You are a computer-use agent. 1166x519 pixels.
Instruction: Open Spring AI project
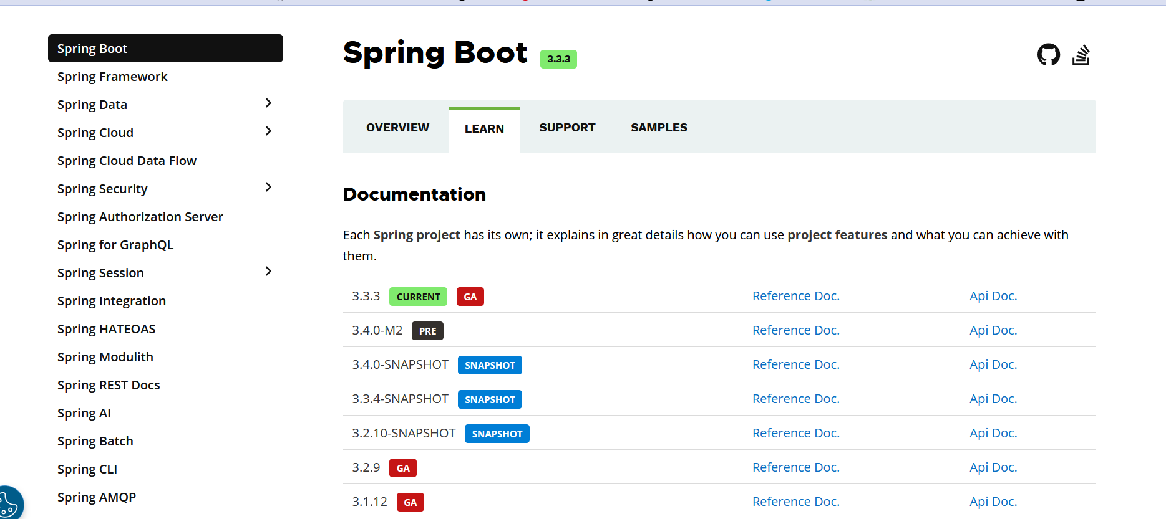84,413
